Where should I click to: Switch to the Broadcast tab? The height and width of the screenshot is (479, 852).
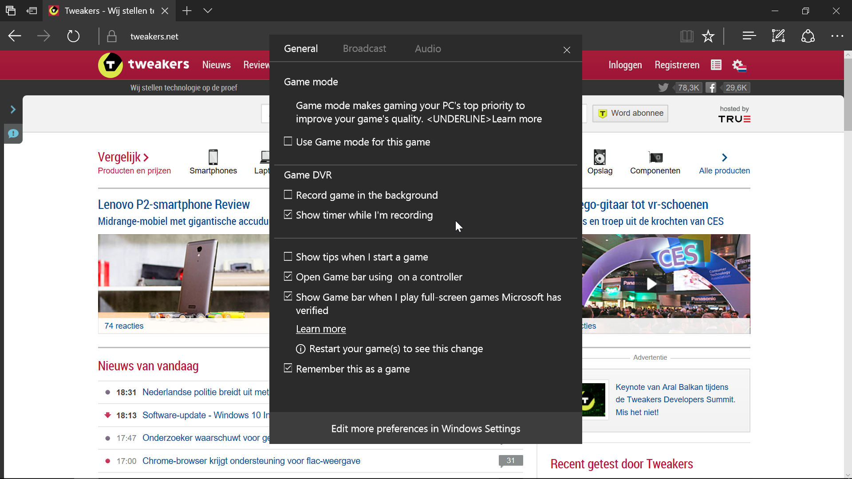click(x=364, y=49)
